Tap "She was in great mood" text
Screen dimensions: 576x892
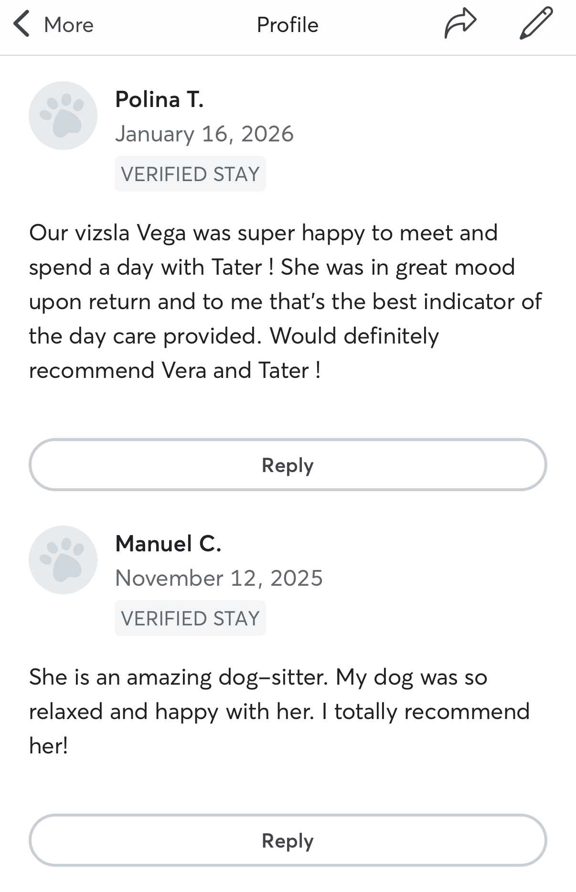click(x=397, y=267)
